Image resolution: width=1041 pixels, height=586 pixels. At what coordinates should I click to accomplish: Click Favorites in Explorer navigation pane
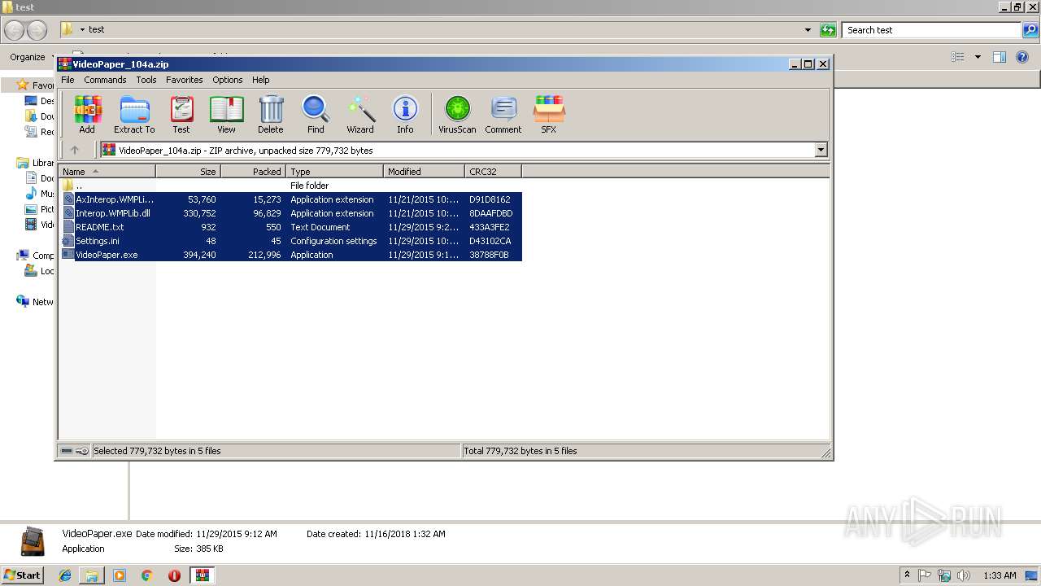pyautogui.click(x=36, y=85)
